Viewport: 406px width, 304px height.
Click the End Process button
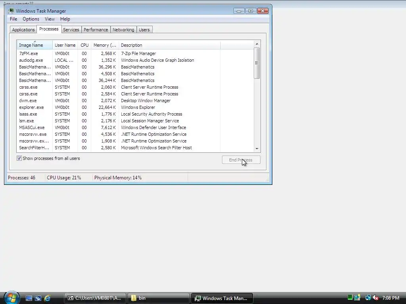[241, 160]
